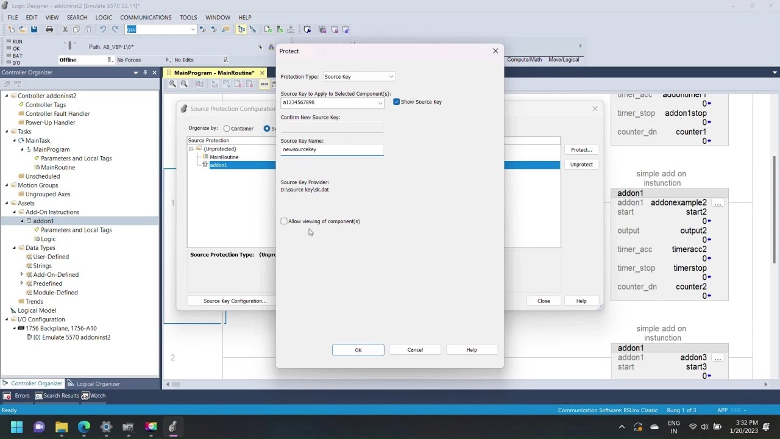780x439 pixels.
Task: Open the FILE menu
Action: 13,18
